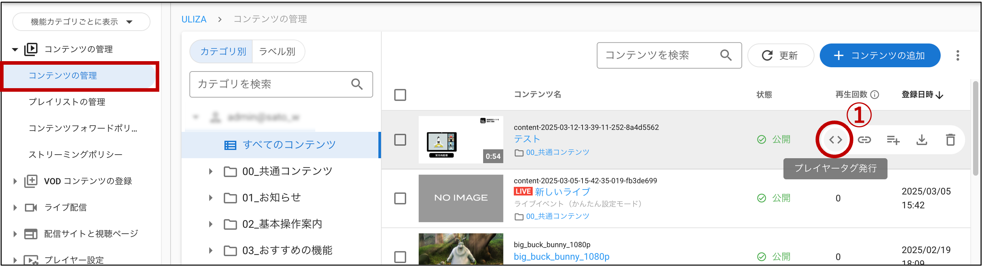The width and height of the screenshot is (983, 267).
Task: Check the checkbox for big_buck_bunny_1080p content
Action: [x=400, y=257]
